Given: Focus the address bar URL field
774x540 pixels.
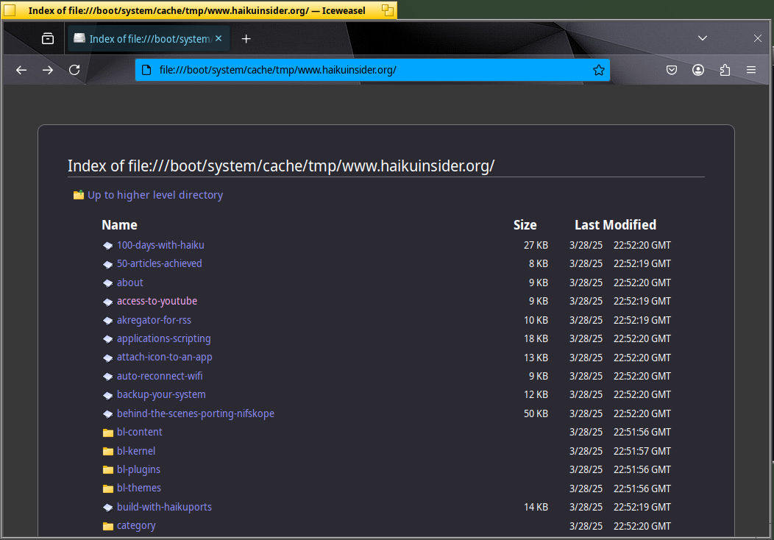Looking at the screenshot, I should coord(373,70).
